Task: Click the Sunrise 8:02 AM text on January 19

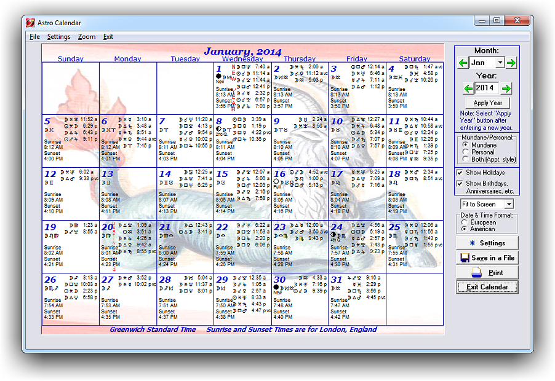Action: (x=54, y=250)
